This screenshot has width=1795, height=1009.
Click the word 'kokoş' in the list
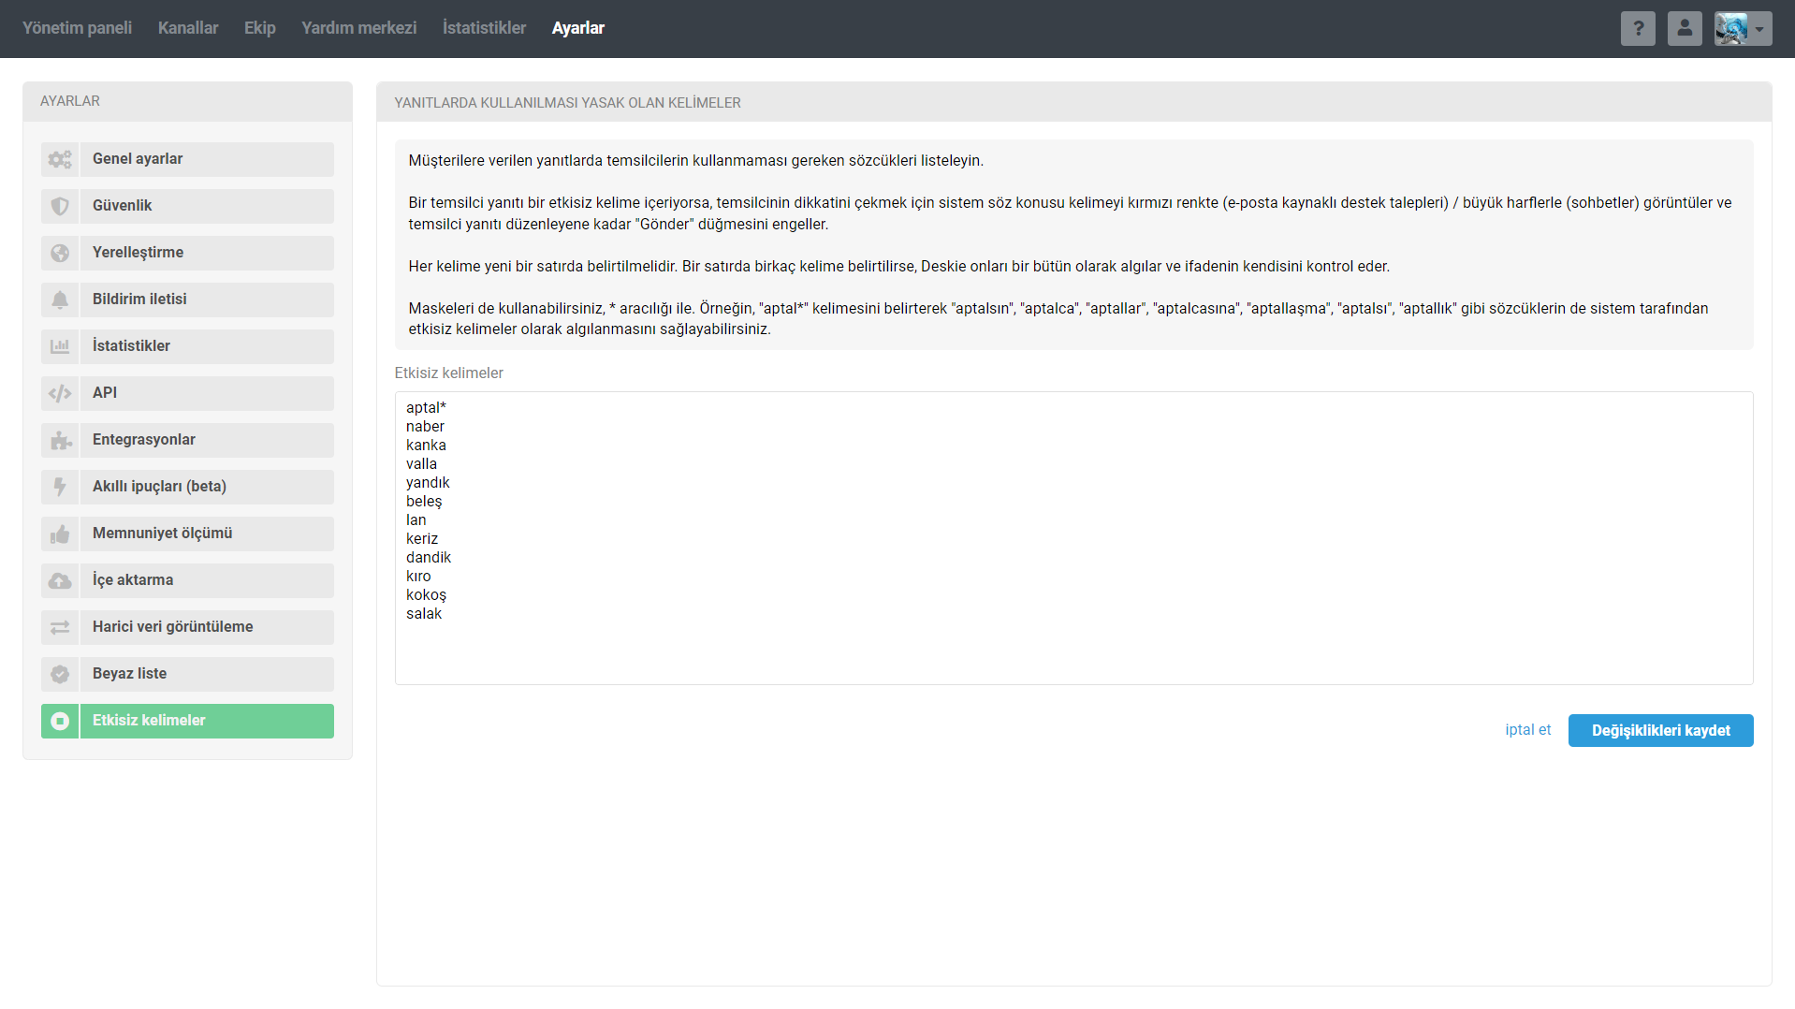426,595
